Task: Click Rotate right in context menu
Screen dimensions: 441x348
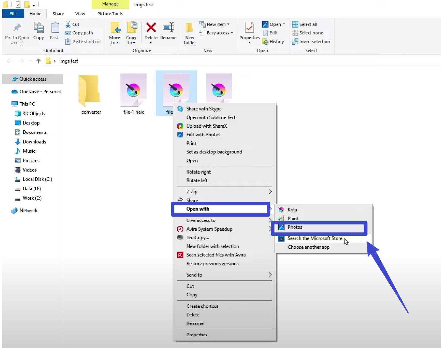Action: tap(225, 172)
